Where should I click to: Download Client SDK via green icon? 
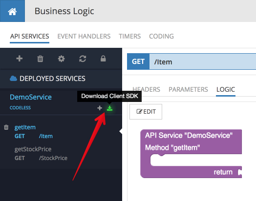109,108
